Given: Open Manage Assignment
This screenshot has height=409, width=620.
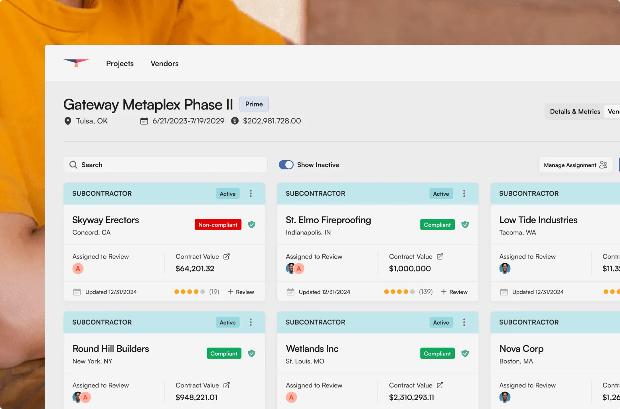Looking at the screenshot, I should [575, 165].
